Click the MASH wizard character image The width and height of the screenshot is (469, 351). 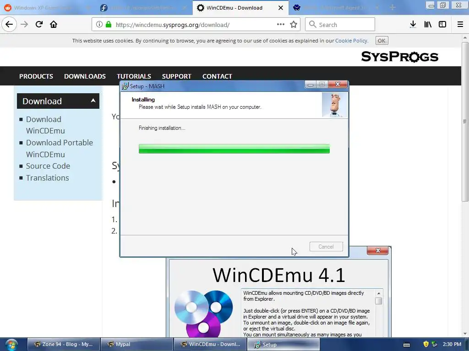pyautogui.click(x=335, y=105)
